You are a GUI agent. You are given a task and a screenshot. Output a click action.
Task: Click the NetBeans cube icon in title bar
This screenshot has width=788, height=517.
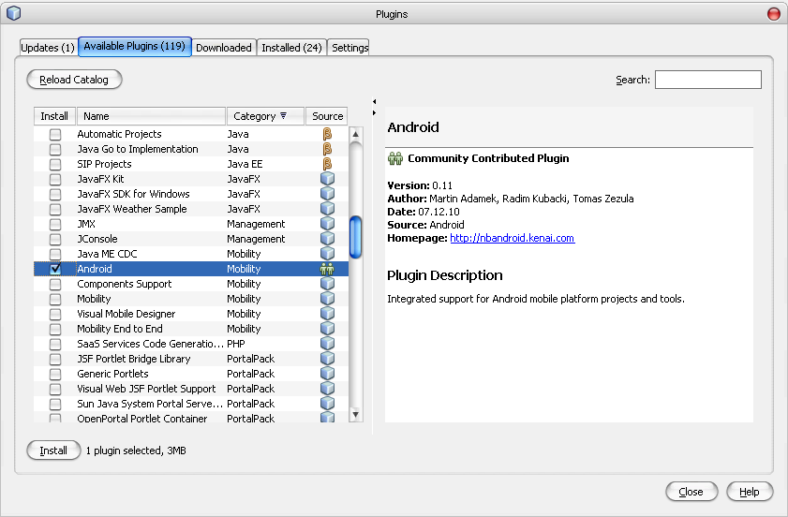click(x=14, y=13)
